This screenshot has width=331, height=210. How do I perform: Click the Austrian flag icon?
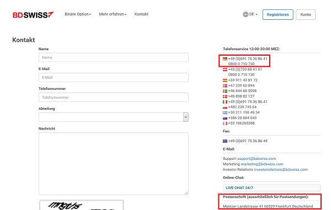(x=225, y=69)
